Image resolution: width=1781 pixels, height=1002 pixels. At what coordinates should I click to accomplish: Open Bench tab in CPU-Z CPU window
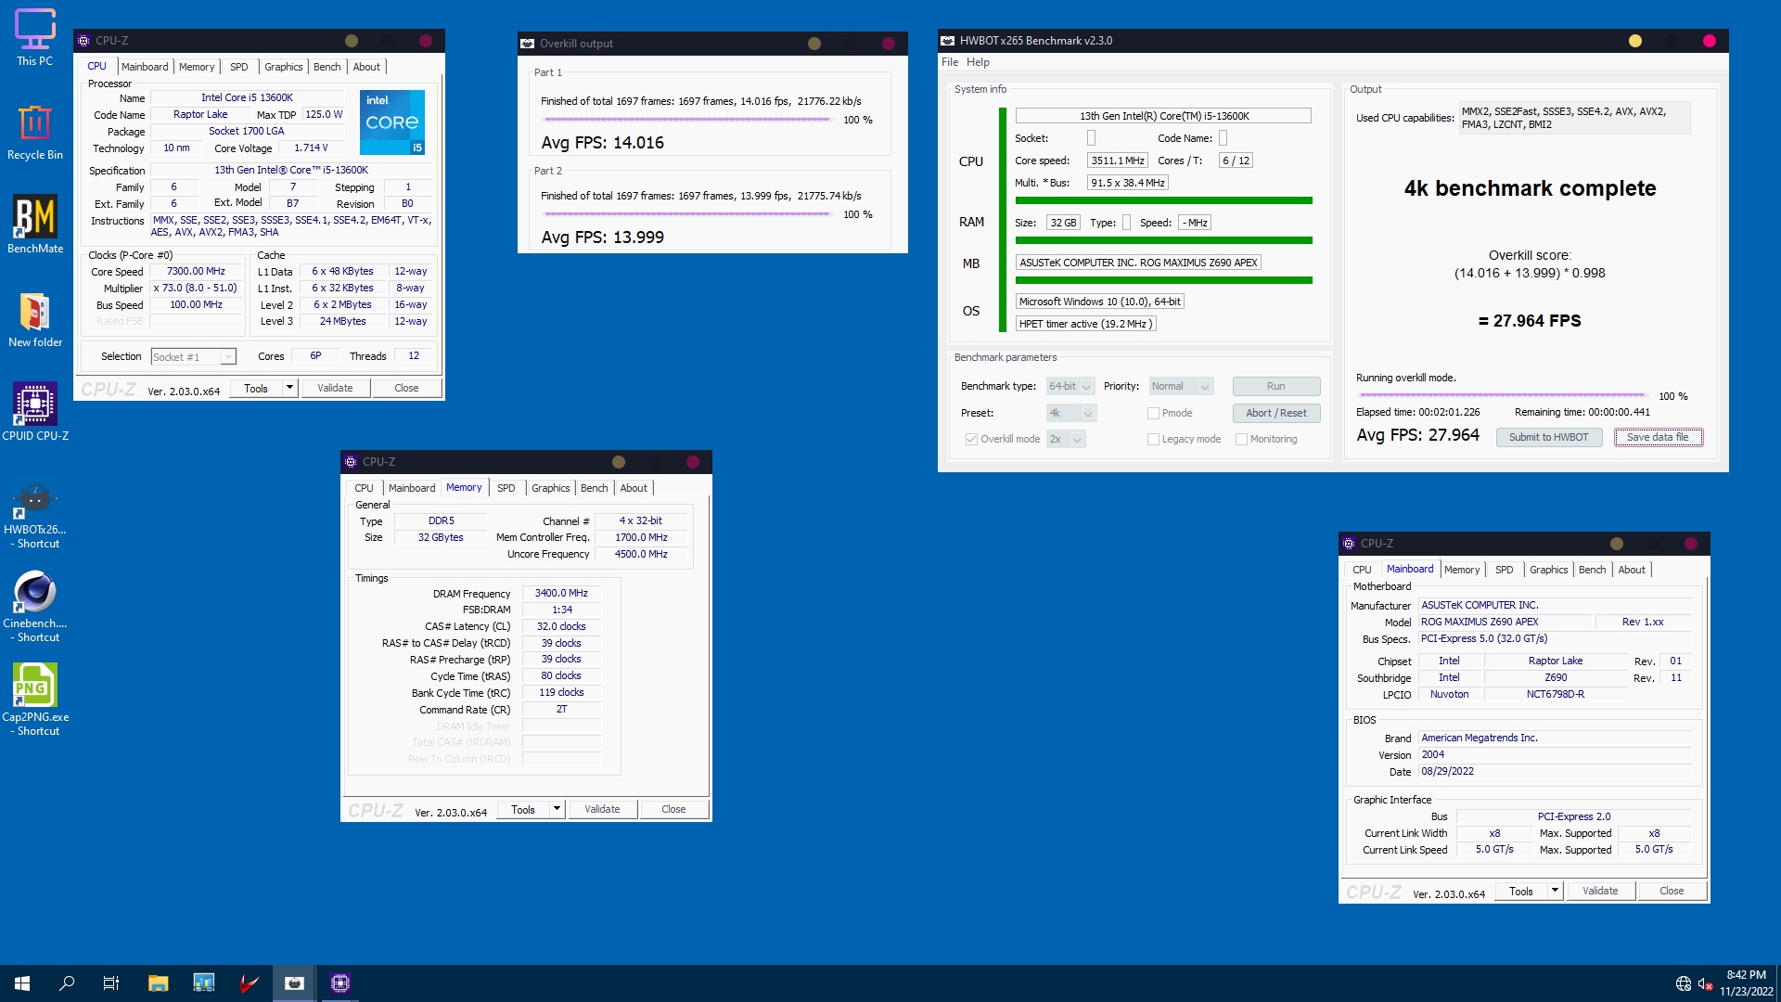tap(327, 67)
